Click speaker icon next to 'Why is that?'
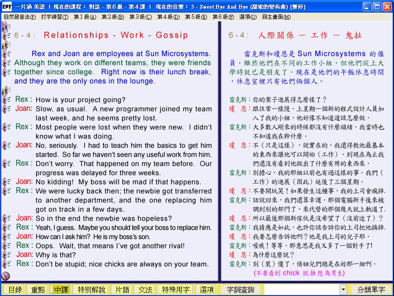This screenshot has width=394, height=296. tap(6, 255)
